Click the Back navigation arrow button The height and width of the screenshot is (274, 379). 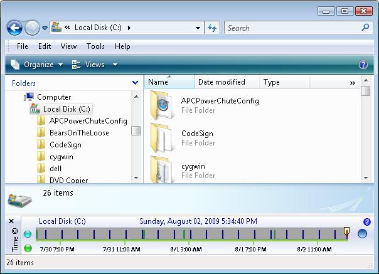pos(14,28)
